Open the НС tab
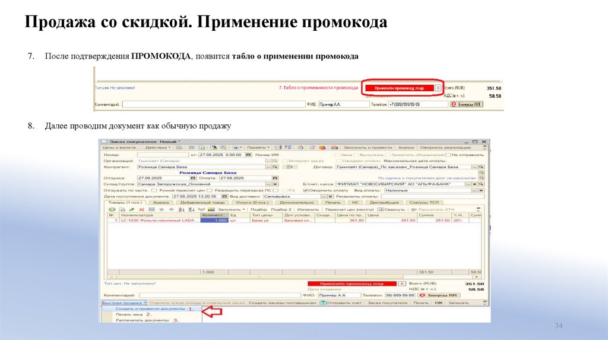This screenshot has width=608, height=340. point(355,203)
